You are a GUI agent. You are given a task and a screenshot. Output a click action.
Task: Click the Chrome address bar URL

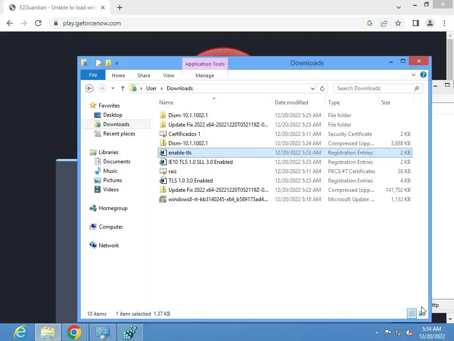click(92, 23)
